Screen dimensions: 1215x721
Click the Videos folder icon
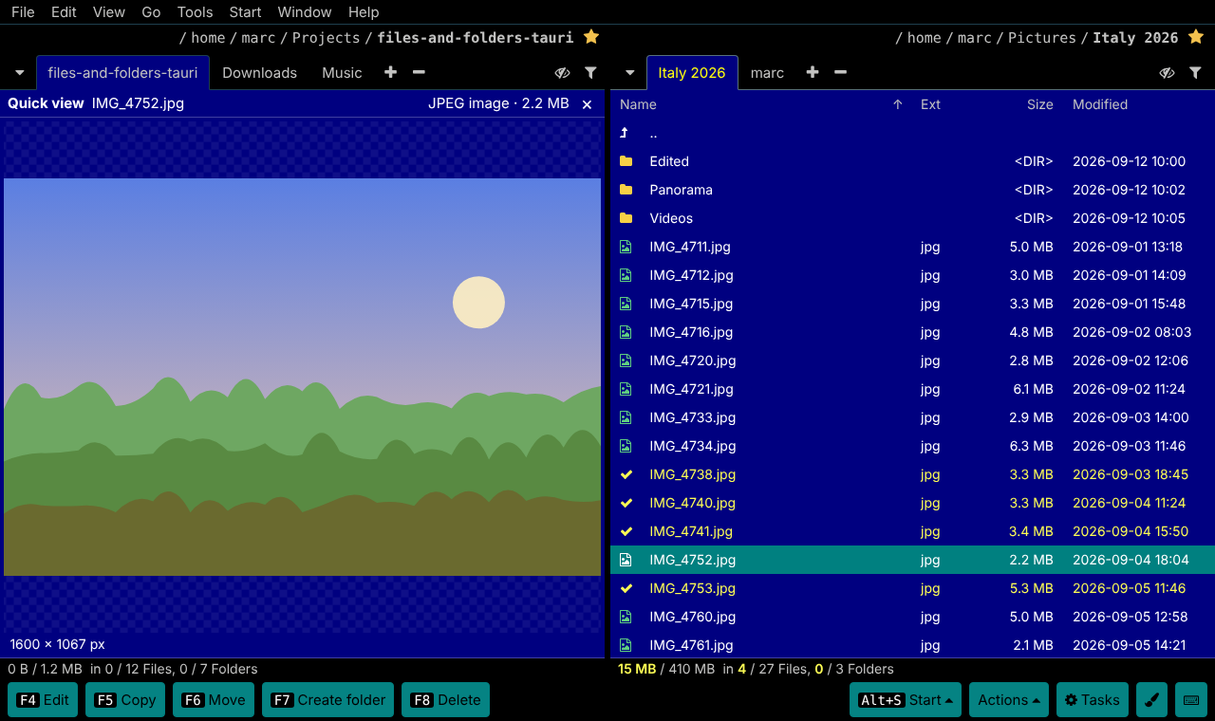626,218
